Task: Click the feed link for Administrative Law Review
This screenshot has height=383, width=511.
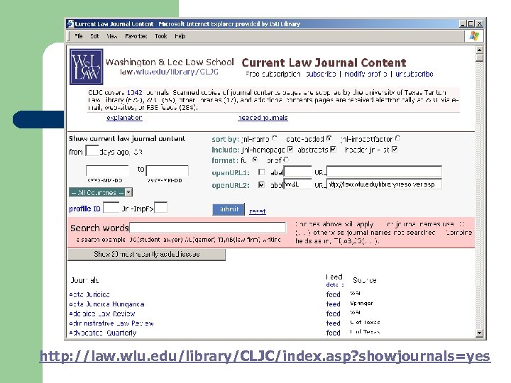Action: coord(333,323)
